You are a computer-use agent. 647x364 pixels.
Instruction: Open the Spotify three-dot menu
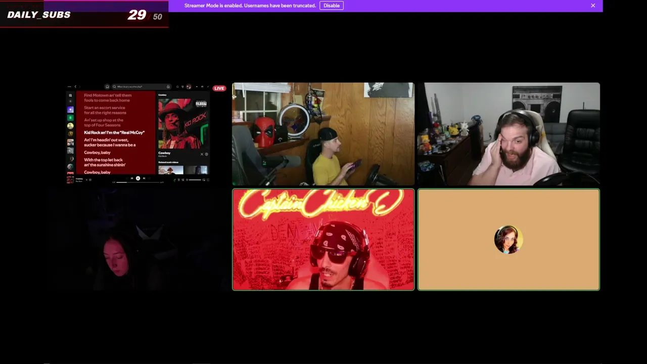pyautogui.click(x=69, y=87)
